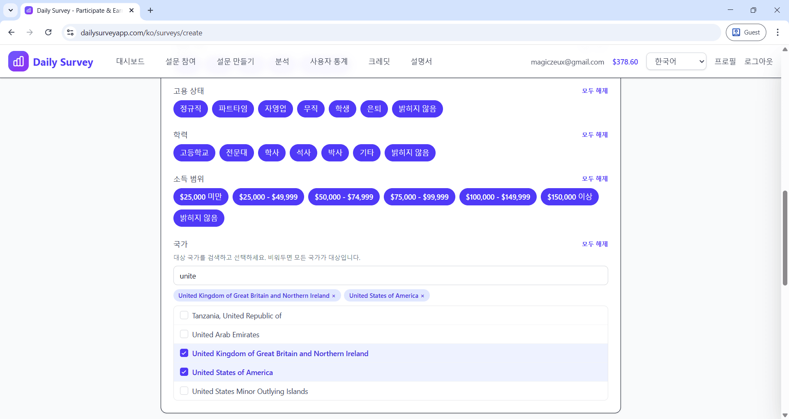Screen dimensions: 789x419
Task: Open the 한국어 language dropdown
Action: (x=676, y=62)
